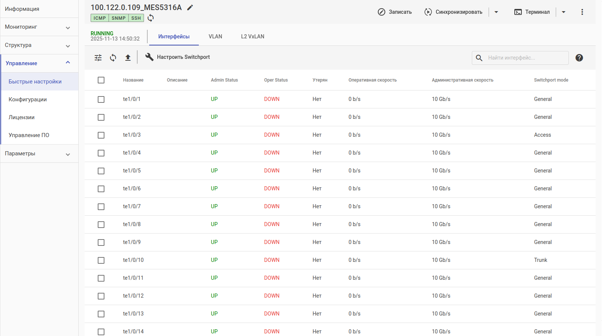This screenshot has width=602, height=336.
Task: Switch to the L2 VxLAN tab
Action: 253,37
